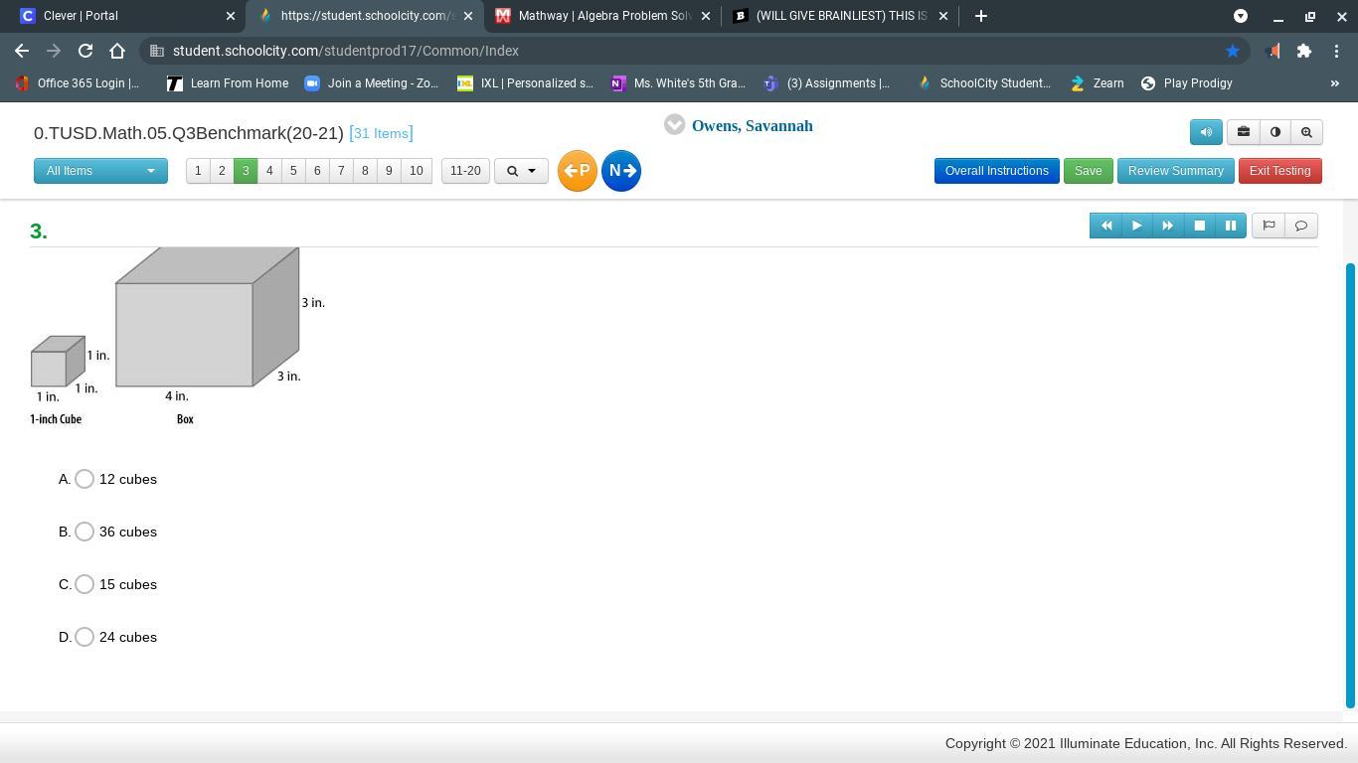Image resolution: width=1358 pixels, height=763 pixels.
Task: Go to the browser home page
Action: (x=117, y=51)
